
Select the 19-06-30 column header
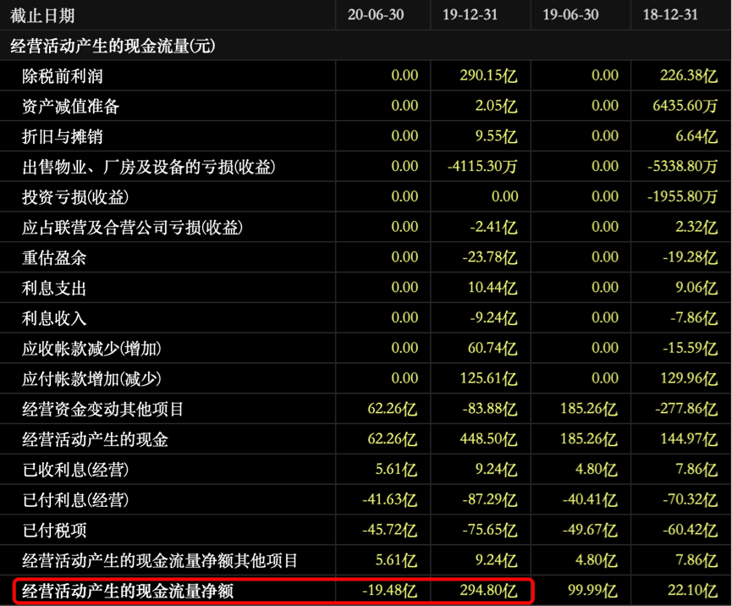[x=570, y=15]
